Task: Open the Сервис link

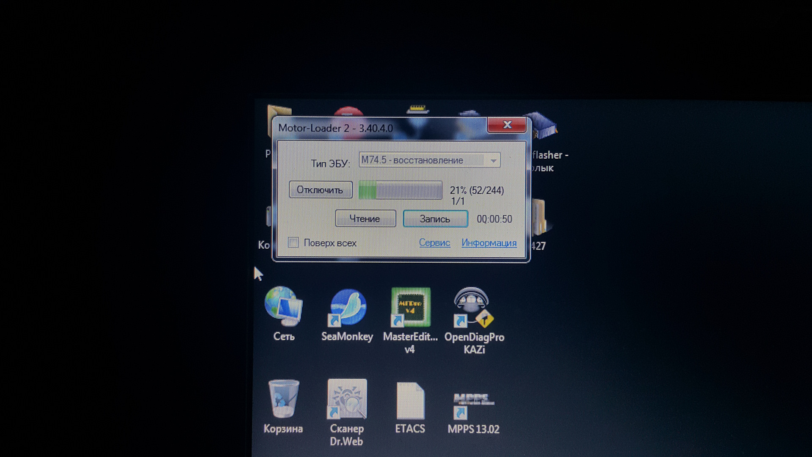Action: point(434,242)
